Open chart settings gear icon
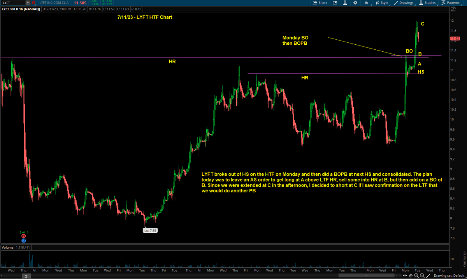Viewport: 467px width, 279px height. pos(355,3)
